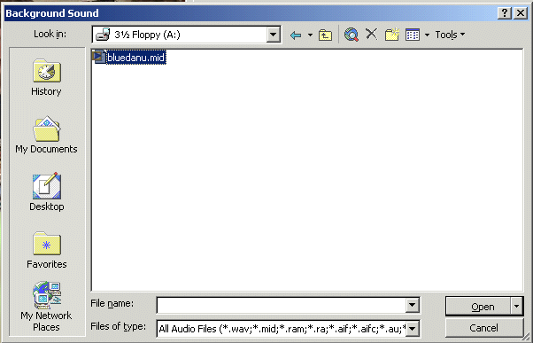Click the Cancel button
The height and width of the screenshot is (343, 533).
coord(484,328)
